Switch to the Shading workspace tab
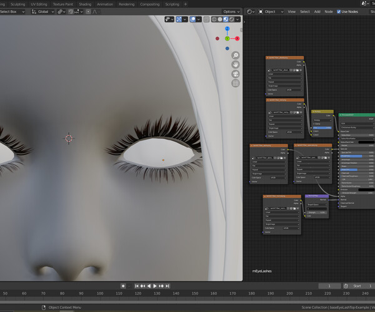Screen dimensions: 375x312 85,4
